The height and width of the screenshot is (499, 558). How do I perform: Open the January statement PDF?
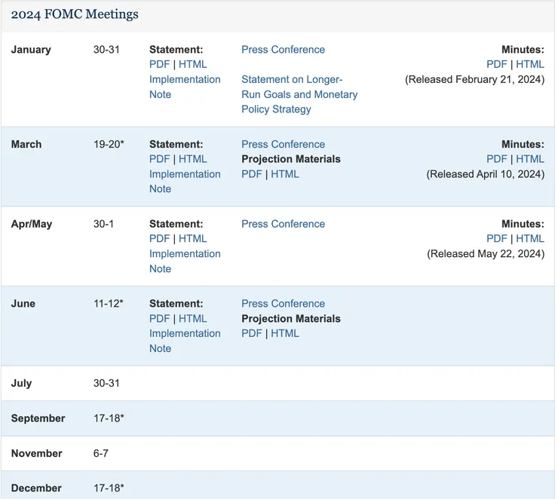159,65
